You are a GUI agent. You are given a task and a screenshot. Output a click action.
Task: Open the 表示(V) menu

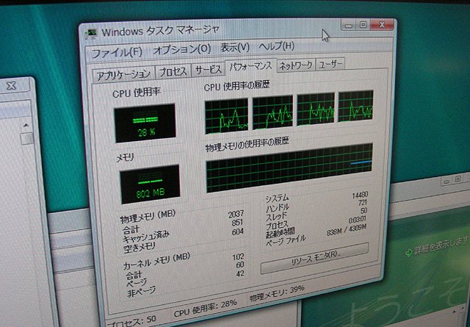(x=235, y=48)
